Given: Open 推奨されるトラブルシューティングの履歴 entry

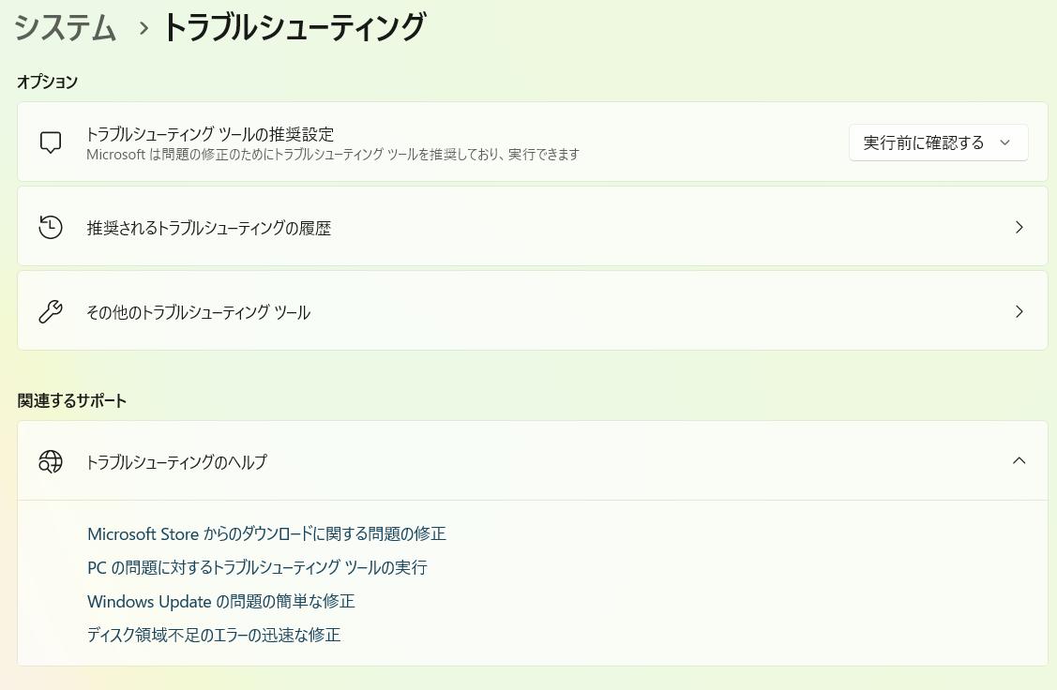Looking at the screenshot, I should (x=209, y=228).
